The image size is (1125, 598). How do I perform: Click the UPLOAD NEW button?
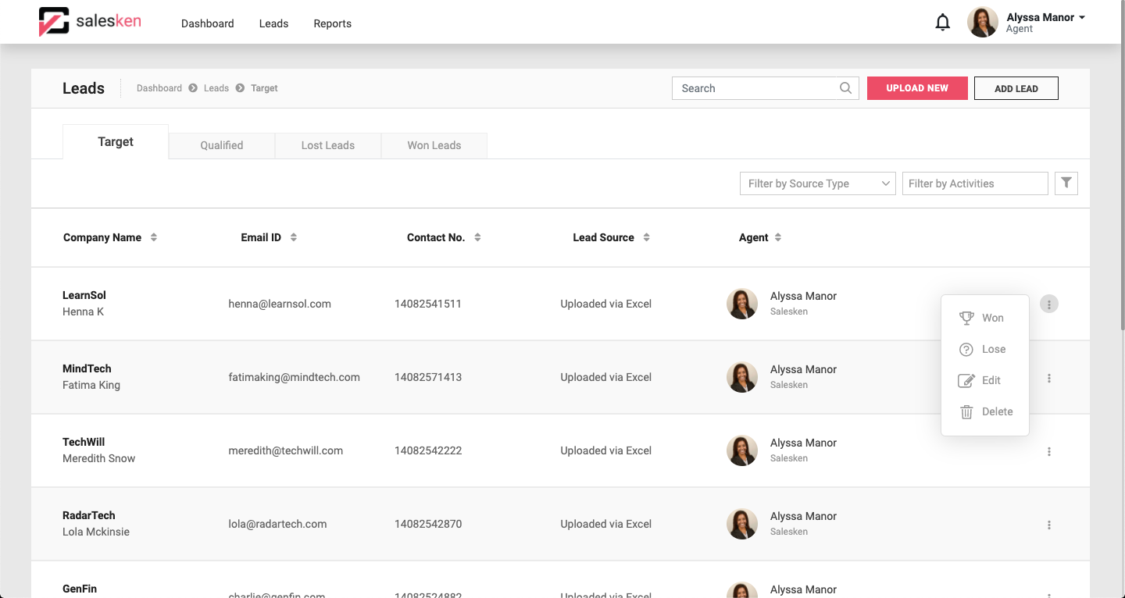pyautogui.click(x=917, y=88)
